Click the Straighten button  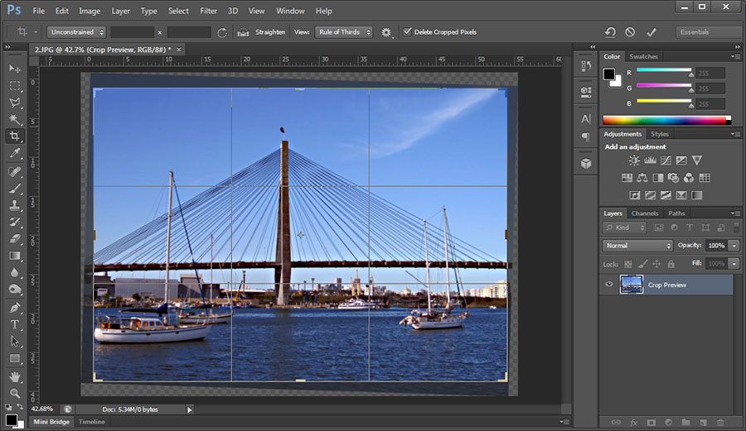[x=261, y=32]
